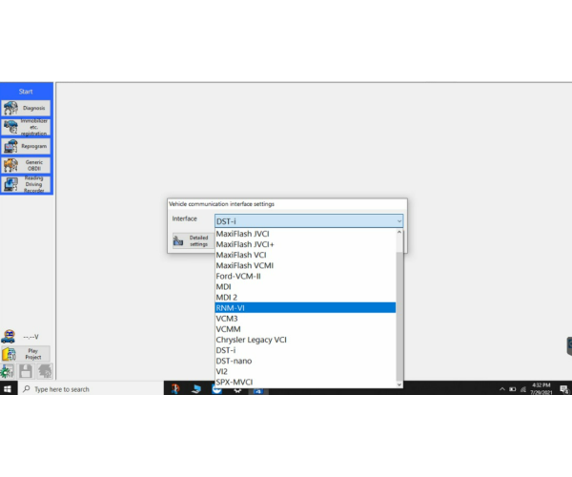Open the notification center icon

(x=564, y=389)
